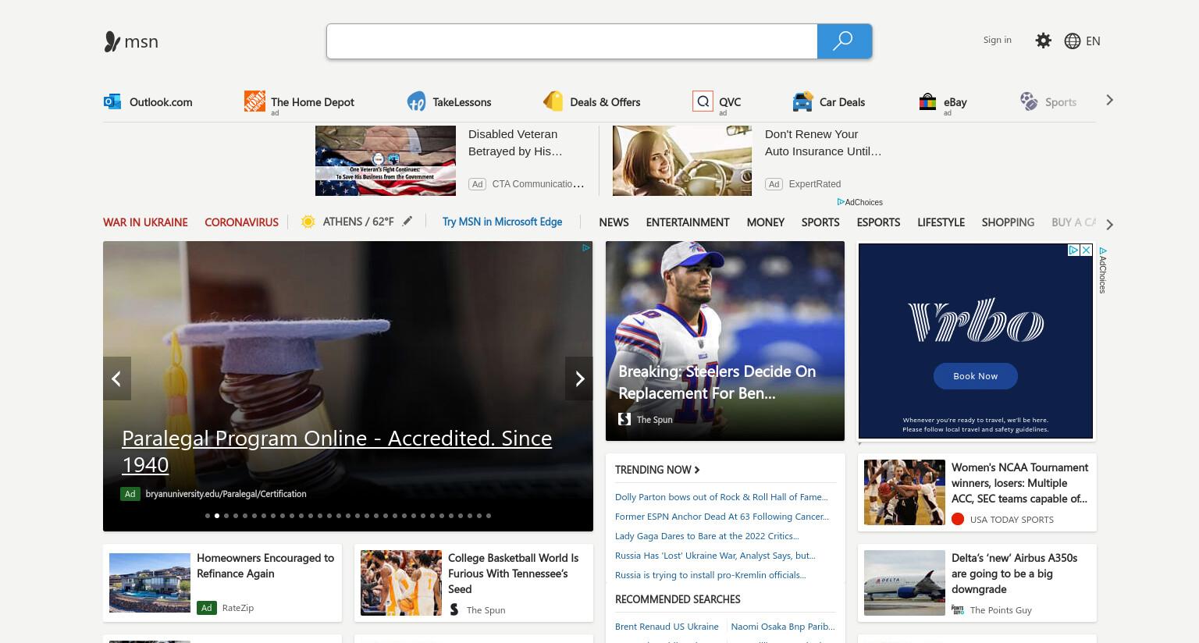Click the blue search magnifier button

[x=844, y=41]
